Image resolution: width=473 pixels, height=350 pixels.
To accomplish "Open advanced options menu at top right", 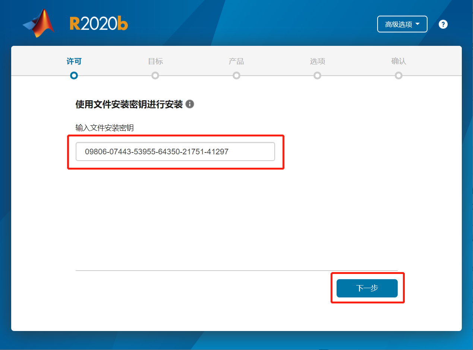I will (402, 24).
